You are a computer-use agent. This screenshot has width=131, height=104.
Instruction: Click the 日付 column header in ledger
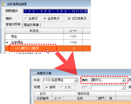[x=43, y=94]
